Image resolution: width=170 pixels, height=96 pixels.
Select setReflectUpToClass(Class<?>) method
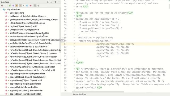pyautogui.click(x=31, y=43)
